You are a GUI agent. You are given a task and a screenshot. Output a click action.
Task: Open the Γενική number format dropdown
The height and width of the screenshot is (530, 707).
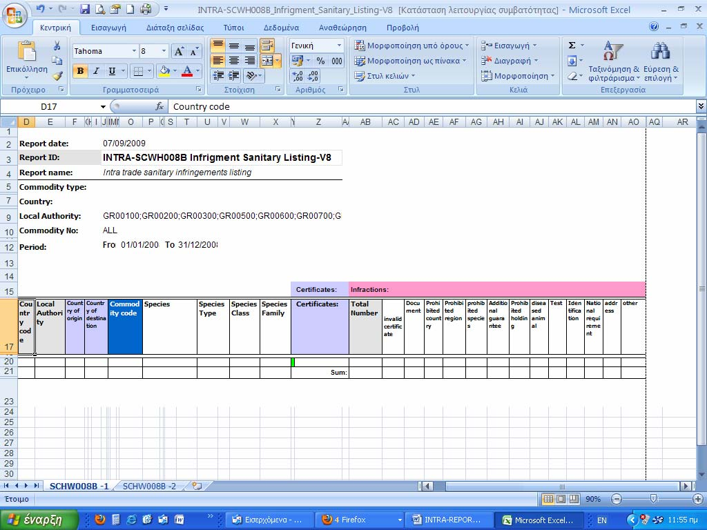339,46
